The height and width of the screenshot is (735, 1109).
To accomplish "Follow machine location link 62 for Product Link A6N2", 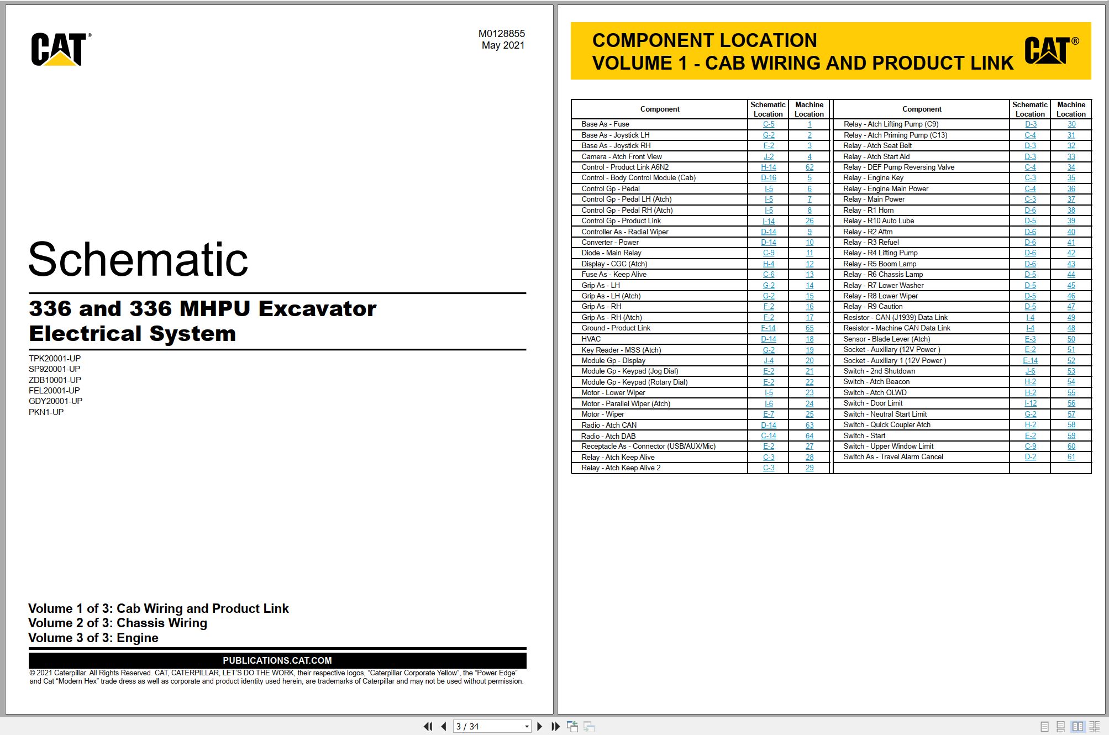I will pyautogui.click(x=809, y=167).
